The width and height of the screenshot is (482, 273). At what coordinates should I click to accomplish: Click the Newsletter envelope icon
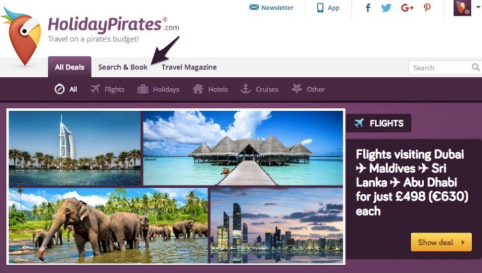point(254,7)
